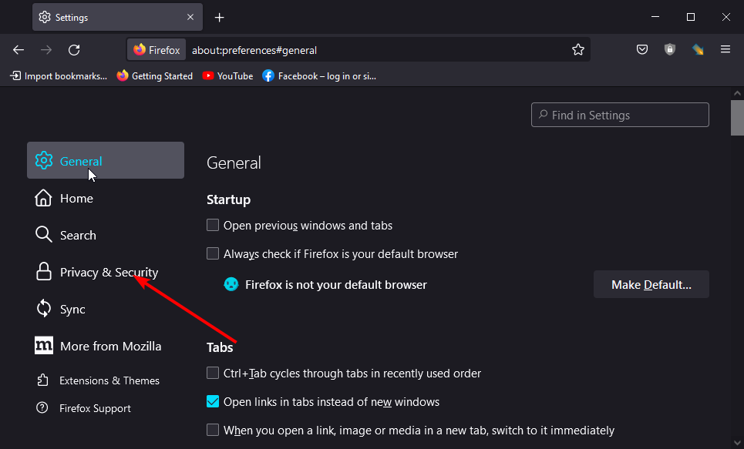Open More from Mozilla label
Screen dimensions: 744x449
[x=110, y=346]
